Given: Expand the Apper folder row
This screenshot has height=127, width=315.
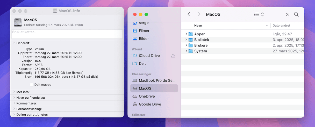Looking at the screenshot, I should click(x=186, y=34).
